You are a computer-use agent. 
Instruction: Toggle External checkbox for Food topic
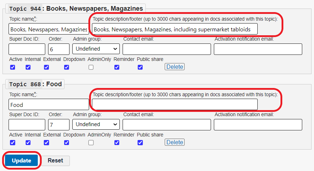pos(46,142)
